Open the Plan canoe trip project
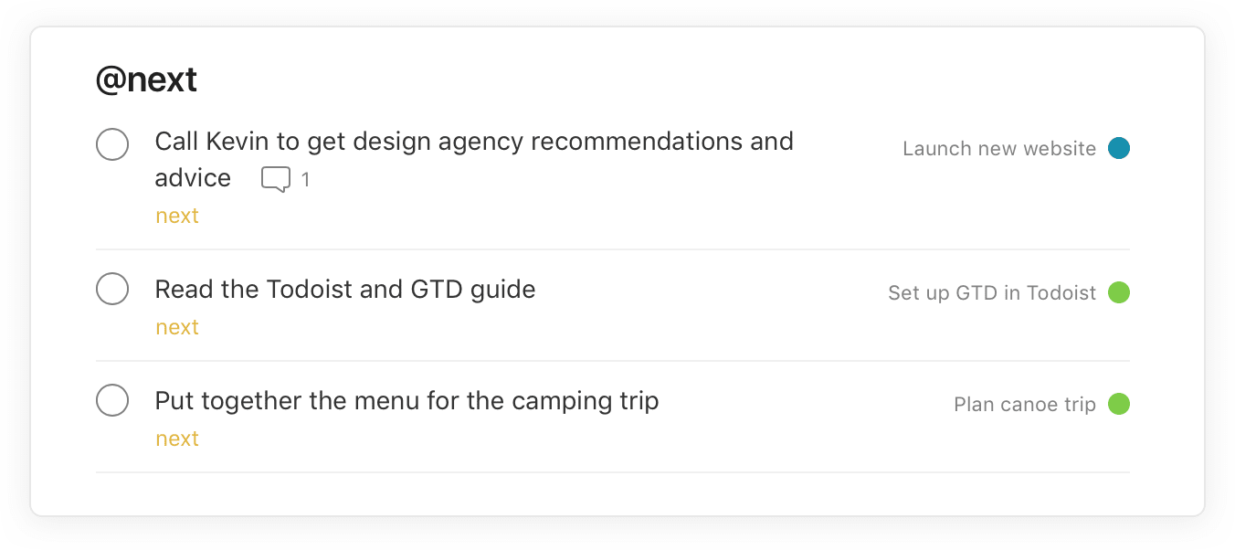This screenshot has height=550, width=1235. tap(1024, 405)
